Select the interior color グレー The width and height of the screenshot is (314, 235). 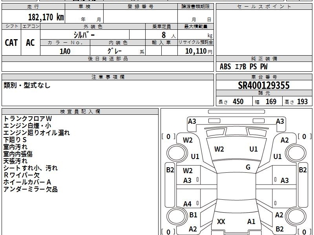pos(115,51)
